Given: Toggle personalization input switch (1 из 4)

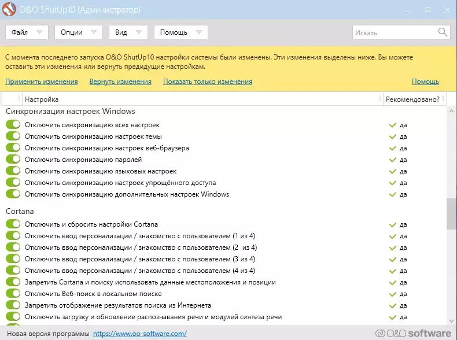Looking at the screenshot, I should [x=13, y=235].
